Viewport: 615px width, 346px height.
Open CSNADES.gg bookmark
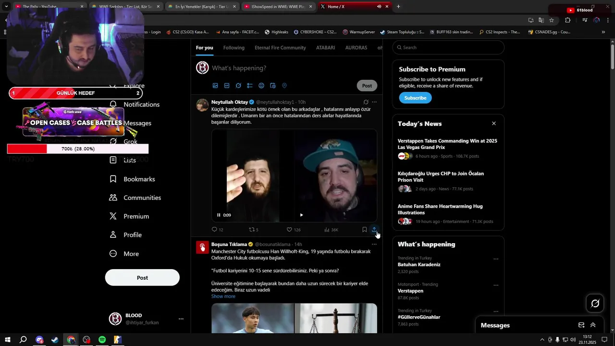click(x=549, y=32)
